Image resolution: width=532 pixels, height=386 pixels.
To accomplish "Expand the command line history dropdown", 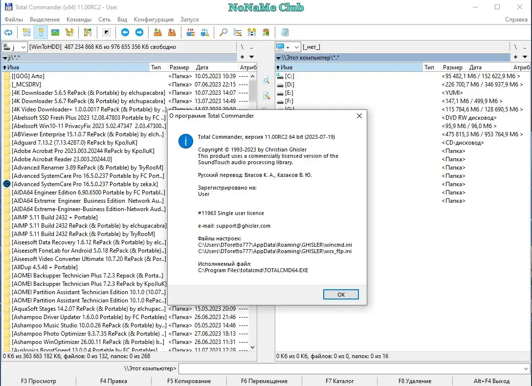I will pyautogui.click(x=526, y=368).
